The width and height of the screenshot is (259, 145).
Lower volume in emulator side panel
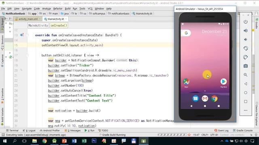pos(246,39)
